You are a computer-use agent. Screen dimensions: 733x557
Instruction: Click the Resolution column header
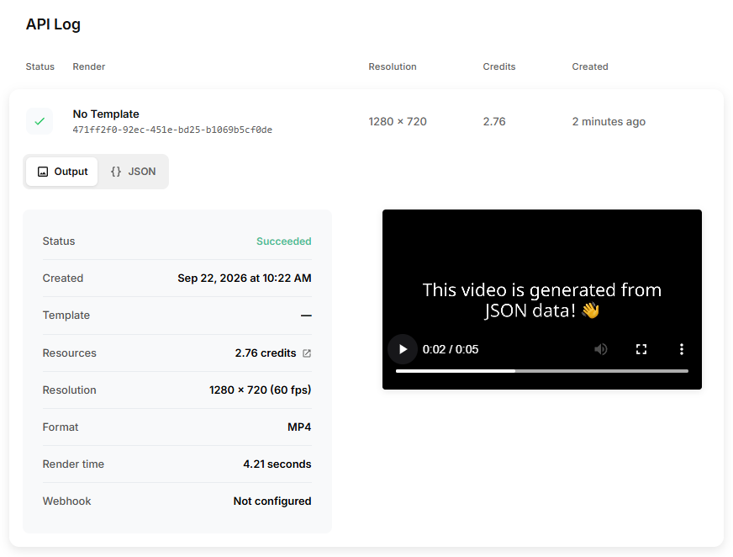(393, 67)
